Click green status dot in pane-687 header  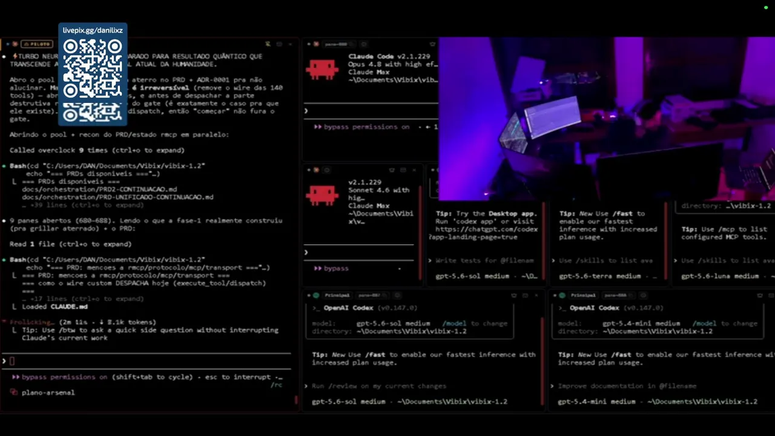coord(316,296)
